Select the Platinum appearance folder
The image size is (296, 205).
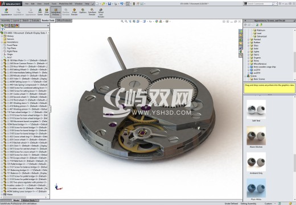pyautogui.click(x=259, y=30)
